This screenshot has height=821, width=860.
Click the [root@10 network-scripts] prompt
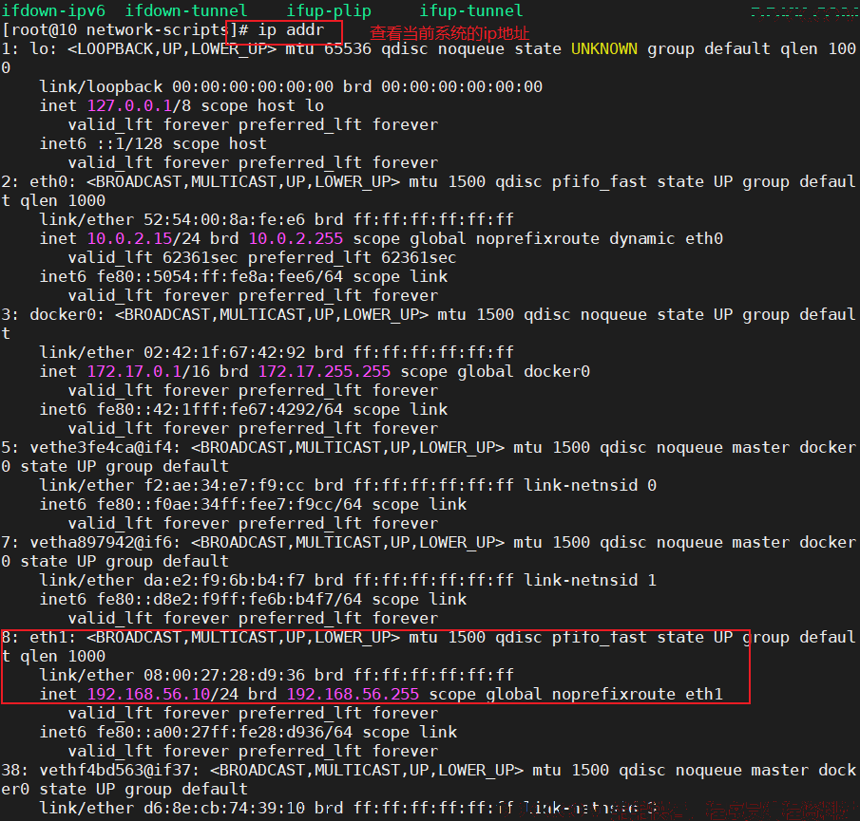[120, 30]
